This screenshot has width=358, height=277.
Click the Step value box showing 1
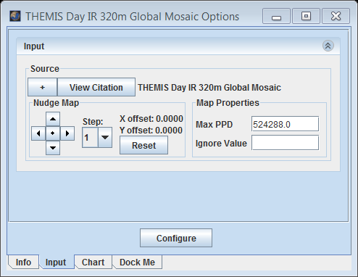click(90, 137)
